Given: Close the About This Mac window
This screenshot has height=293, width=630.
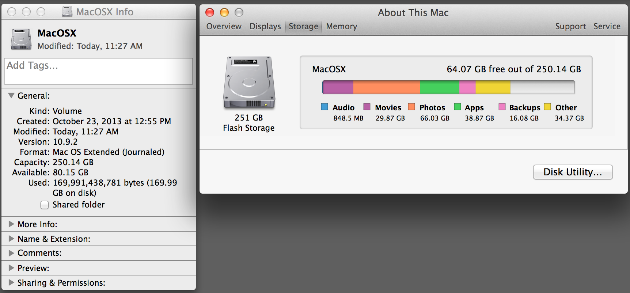Looking at the screenshot, I should click(x=210, y=13).
